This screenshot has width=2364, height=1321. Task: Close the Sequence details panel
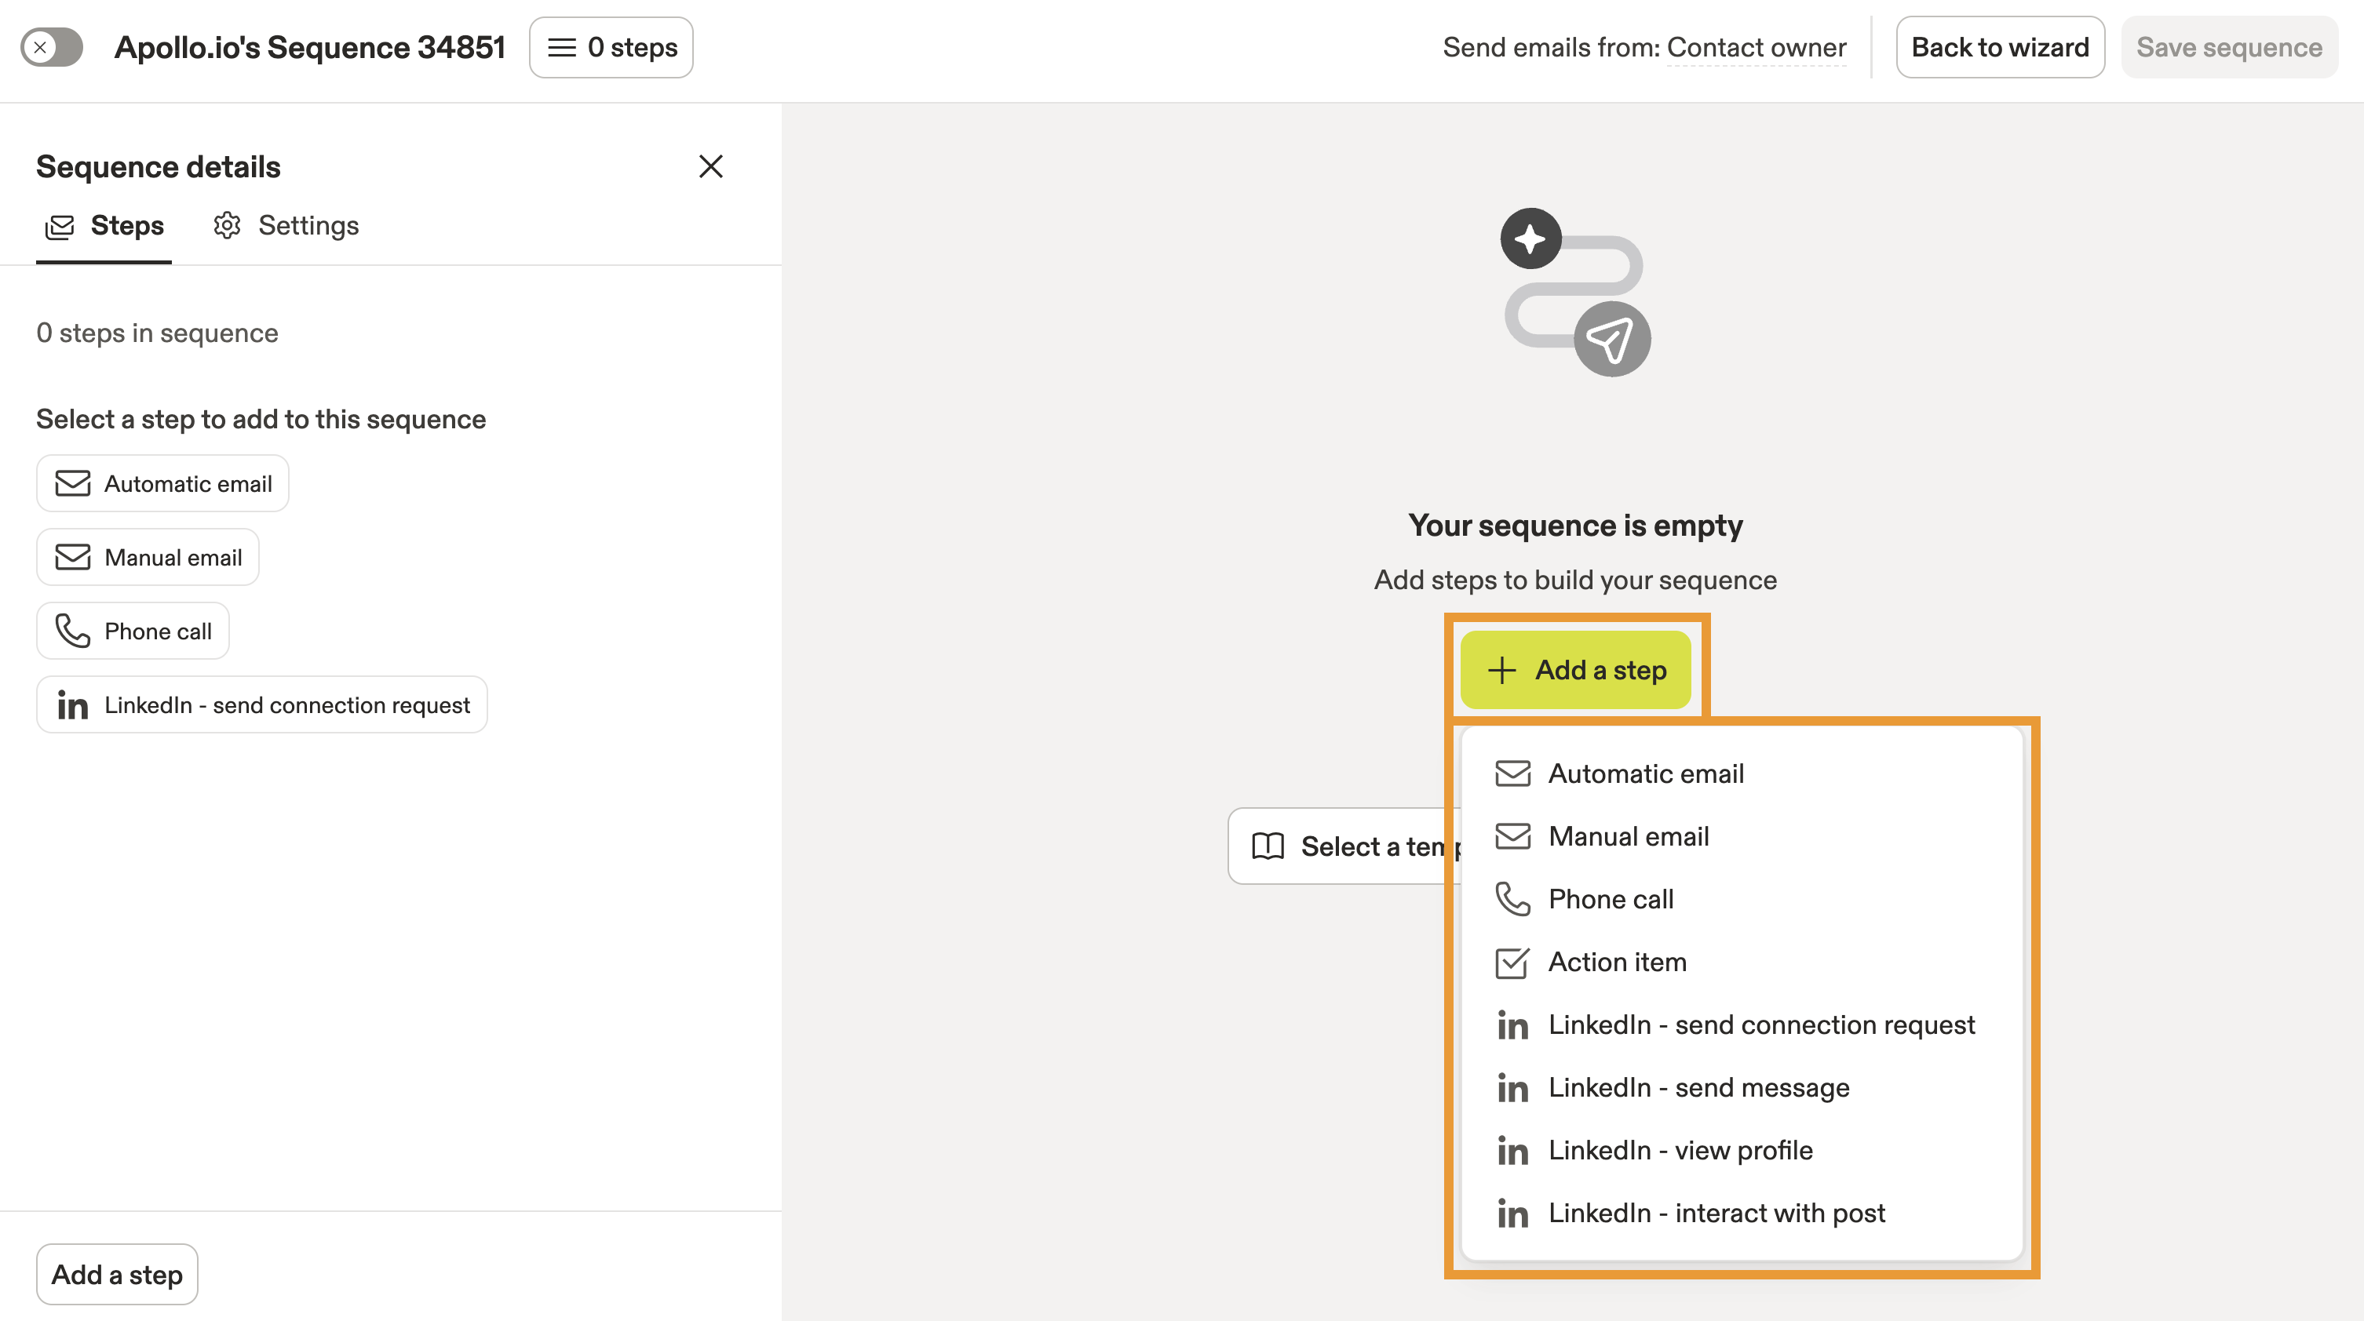point(710,166)
